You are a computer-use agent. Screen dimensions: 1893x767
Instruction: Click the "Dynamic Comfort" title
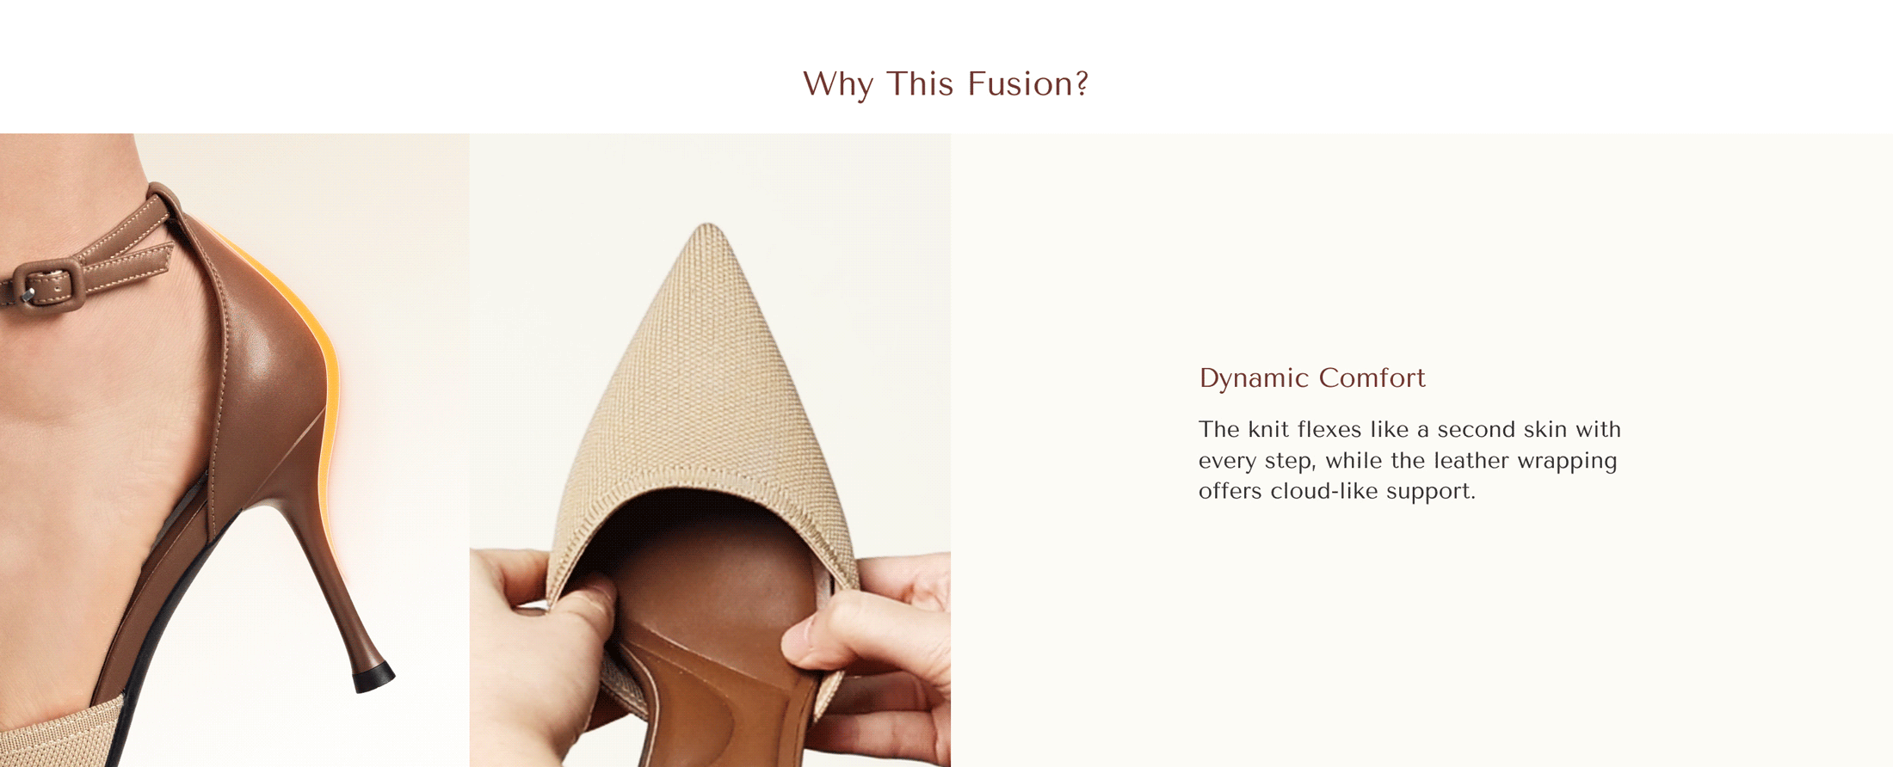(x=1312, y=378)
